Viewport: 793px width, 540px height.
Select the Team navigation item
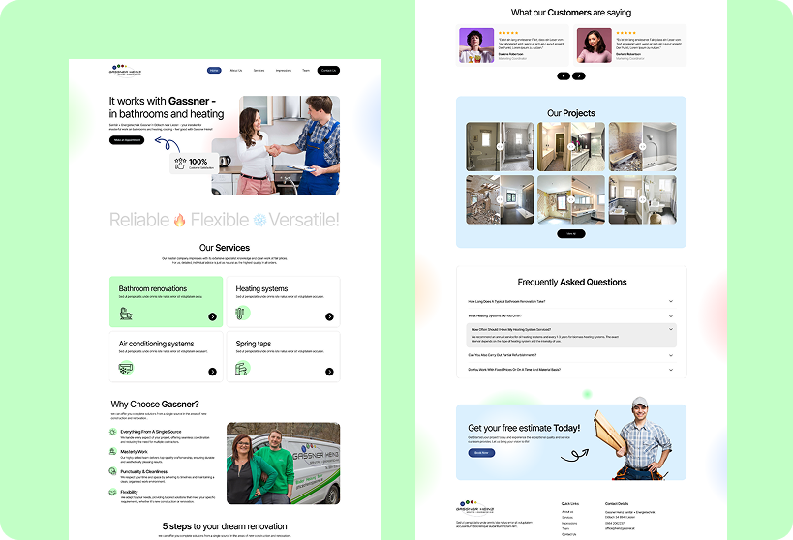coord(306,71)
